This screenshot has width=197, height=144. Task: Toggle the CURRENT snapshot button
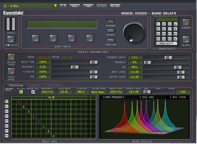(186, 22)
